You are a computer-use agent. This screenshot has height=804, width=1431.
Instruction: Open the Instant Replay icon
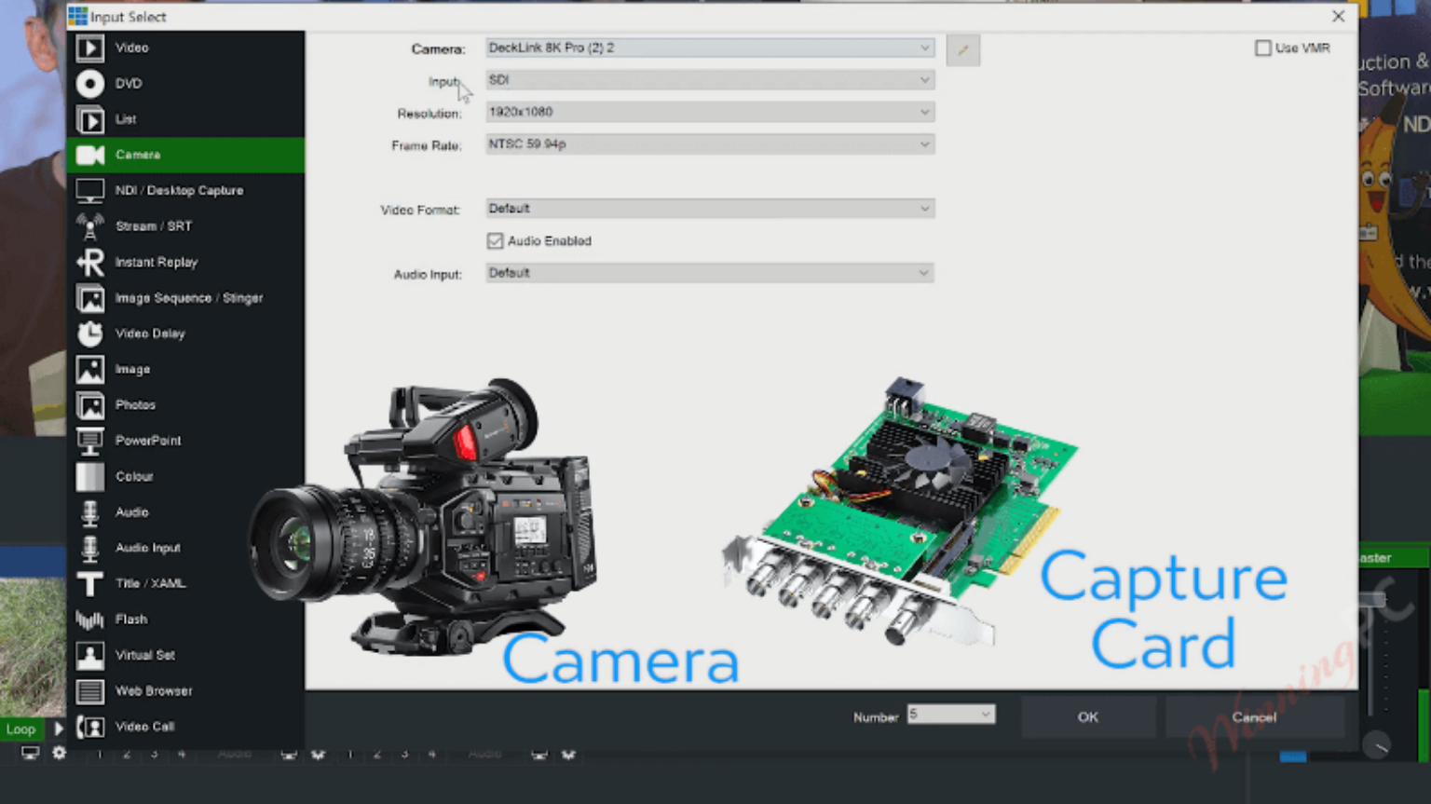(89, 263)
